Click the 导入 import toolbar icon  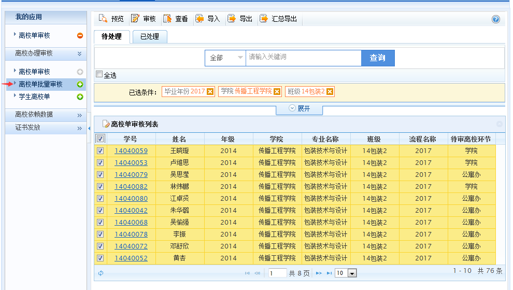[x=199, y=19]
